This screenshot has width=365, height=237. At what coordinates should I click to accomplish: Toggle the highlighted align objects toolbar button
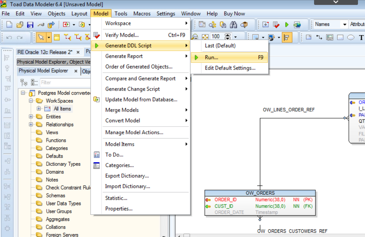click(287, 38)
